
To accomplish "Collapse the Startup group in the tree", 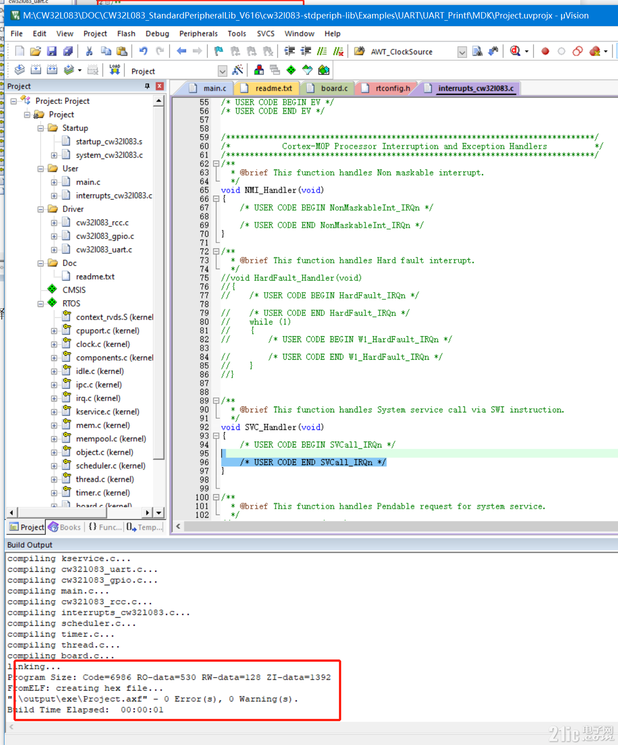I will pos(41,128).
